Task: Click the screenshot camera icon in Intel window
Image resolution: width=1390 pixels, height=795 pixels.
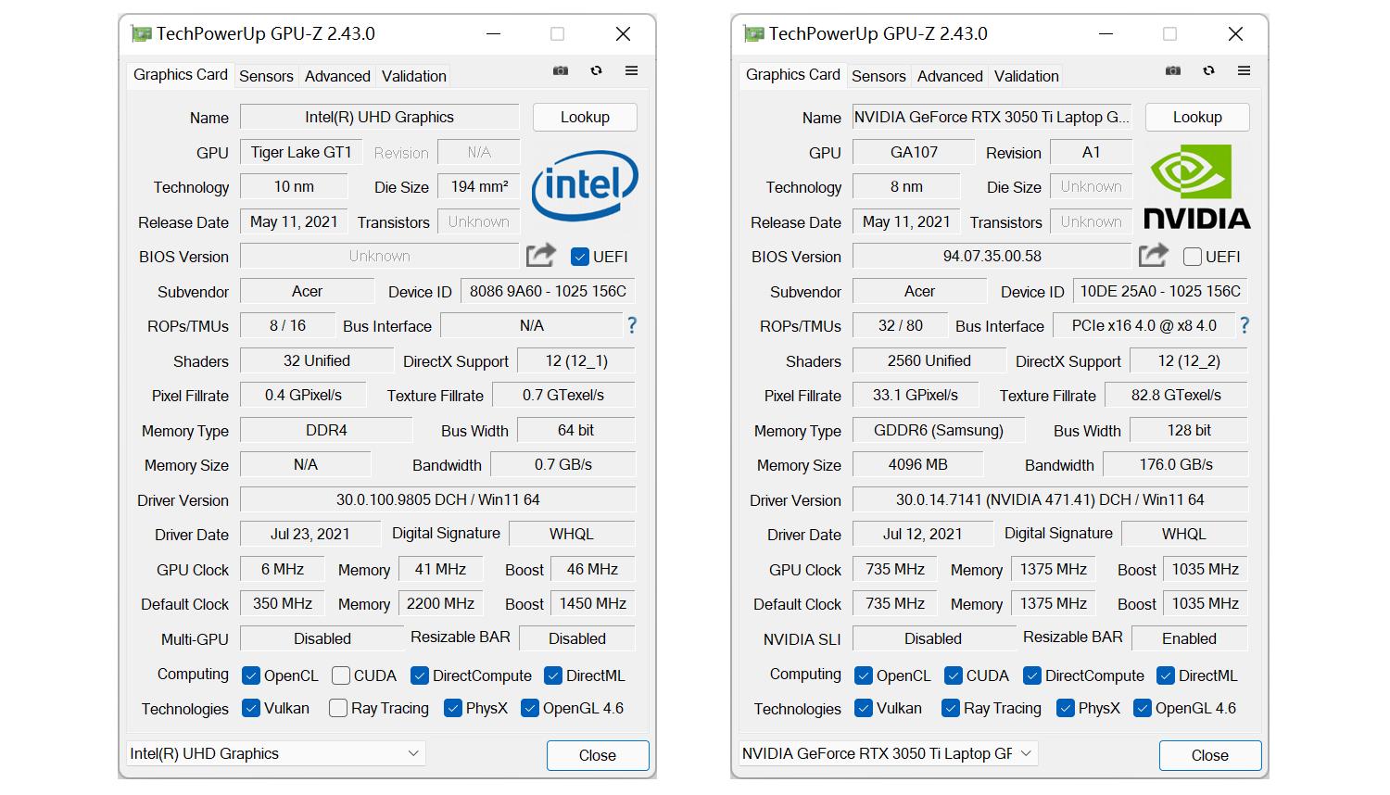Action: pyautogui.click(x=561, y=71)
